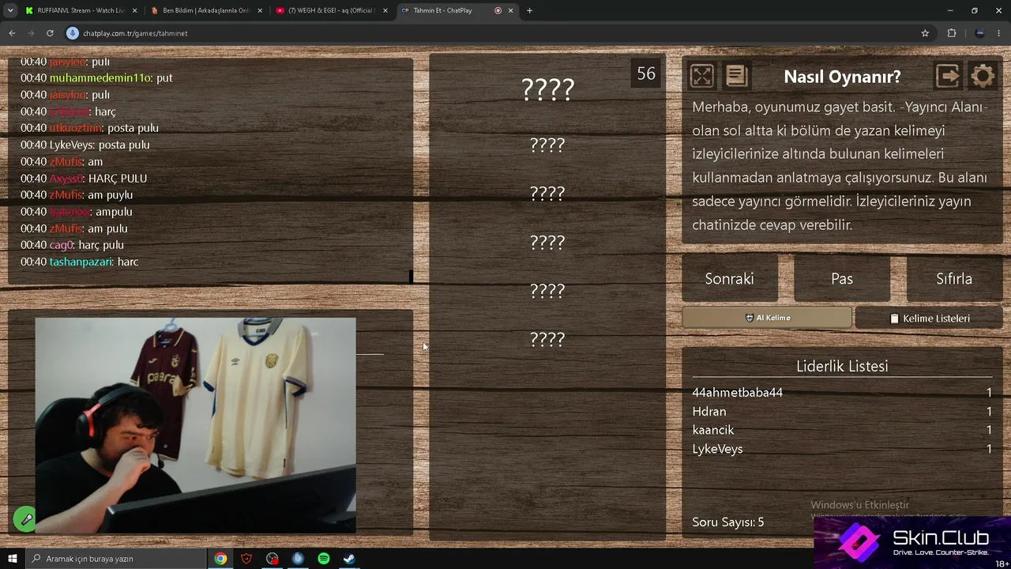Click the Sıfırla button
The image size is (1011, 569).
(x=954, y=279)
